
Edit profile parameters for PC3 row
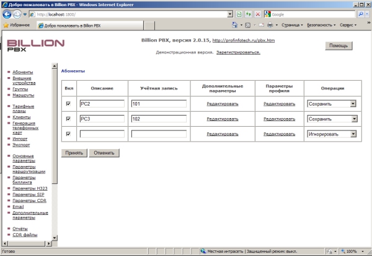(279, 119)
